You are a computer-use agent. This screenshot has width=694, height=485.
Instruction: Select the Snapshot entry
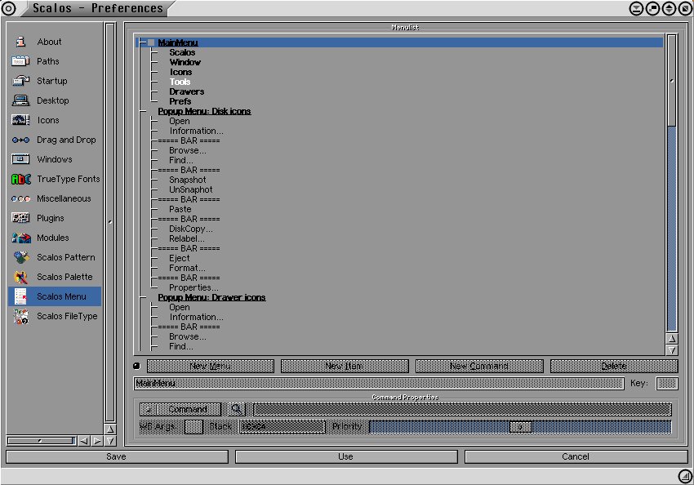click(187, 180)
